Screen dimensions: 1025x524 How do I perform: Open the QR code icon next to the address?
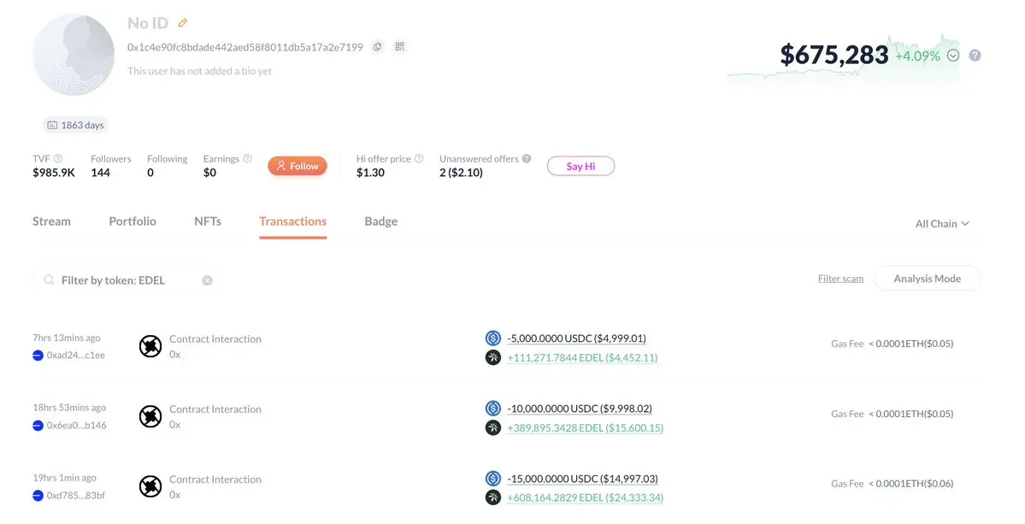click(399, 47)
